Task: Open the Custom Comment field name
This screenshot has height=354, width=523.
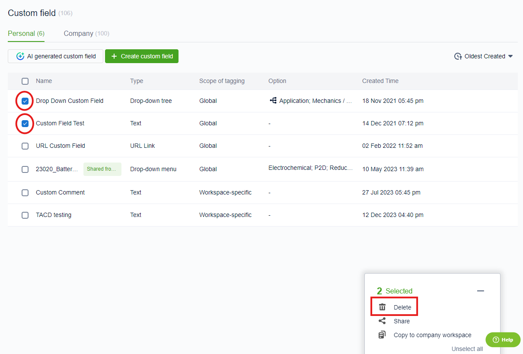Action: tap(60, 192)
